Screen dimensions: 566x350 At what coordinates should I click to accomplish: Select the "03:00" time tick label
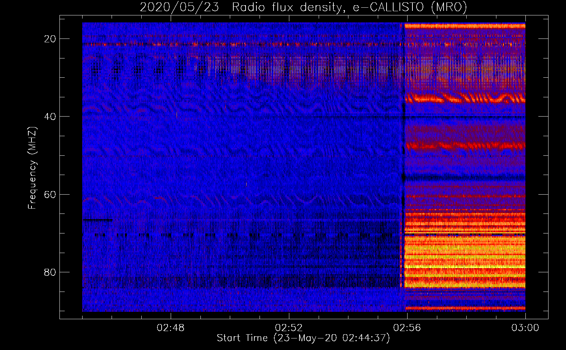tap(525, 328)
